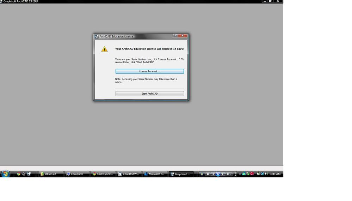Switch to the Microsoft S... taskbar window
Screen dimensions: 352x201
coord(155,174)
